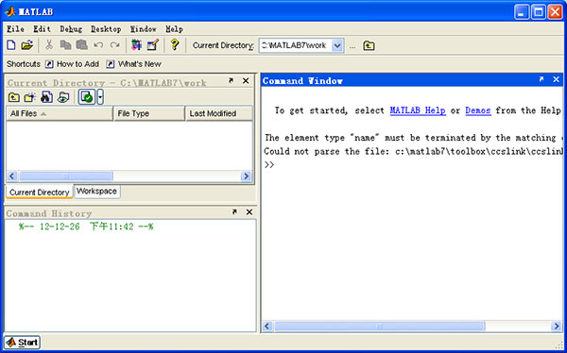
Task: Close the Command Window panel
Action: click(557, 79)
